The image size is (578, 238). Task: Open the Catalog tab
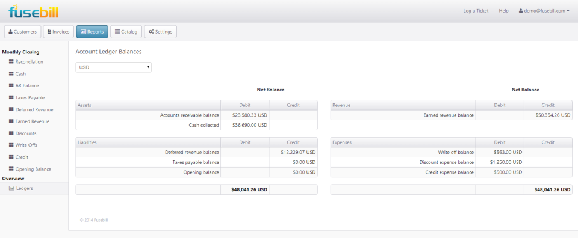pos(126,32)
